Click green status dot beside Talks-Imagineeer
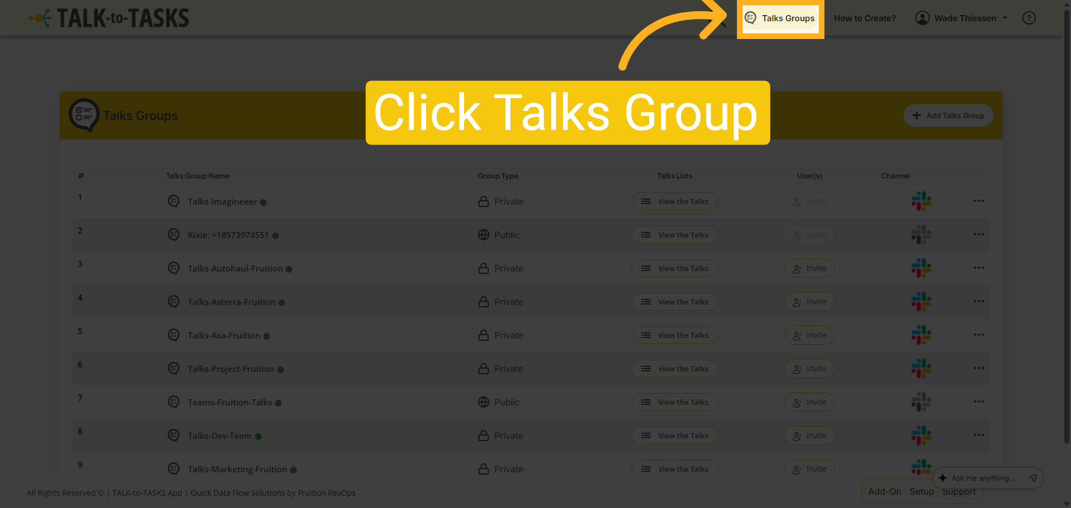The height and width of the screenshot is (508, 1071). [x=263, y=202]
